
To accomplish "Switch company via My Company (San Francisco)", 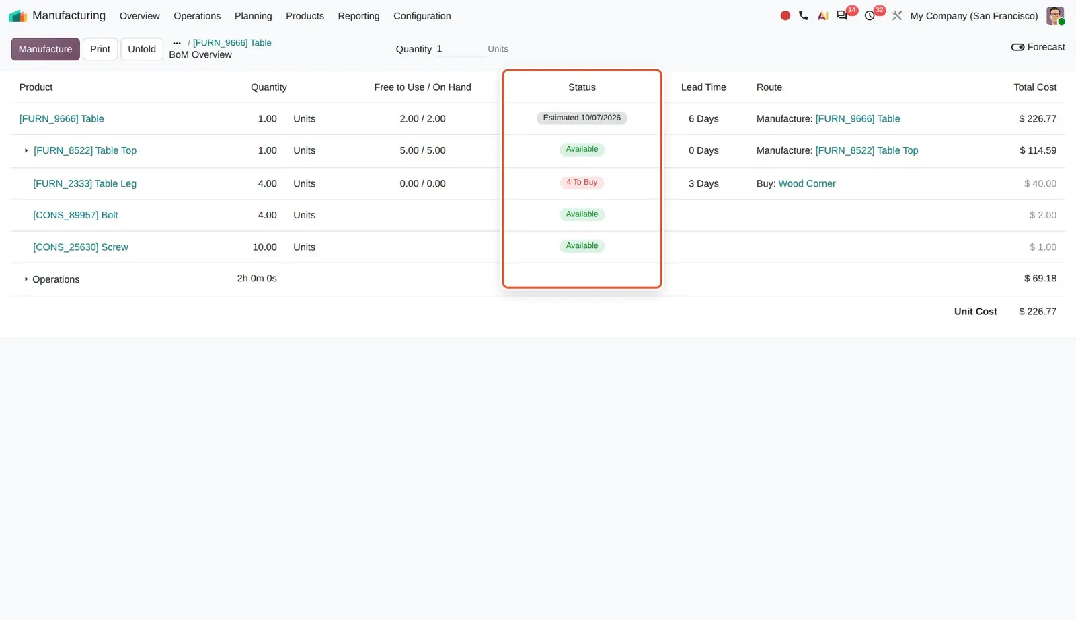I will pos(974,16).
